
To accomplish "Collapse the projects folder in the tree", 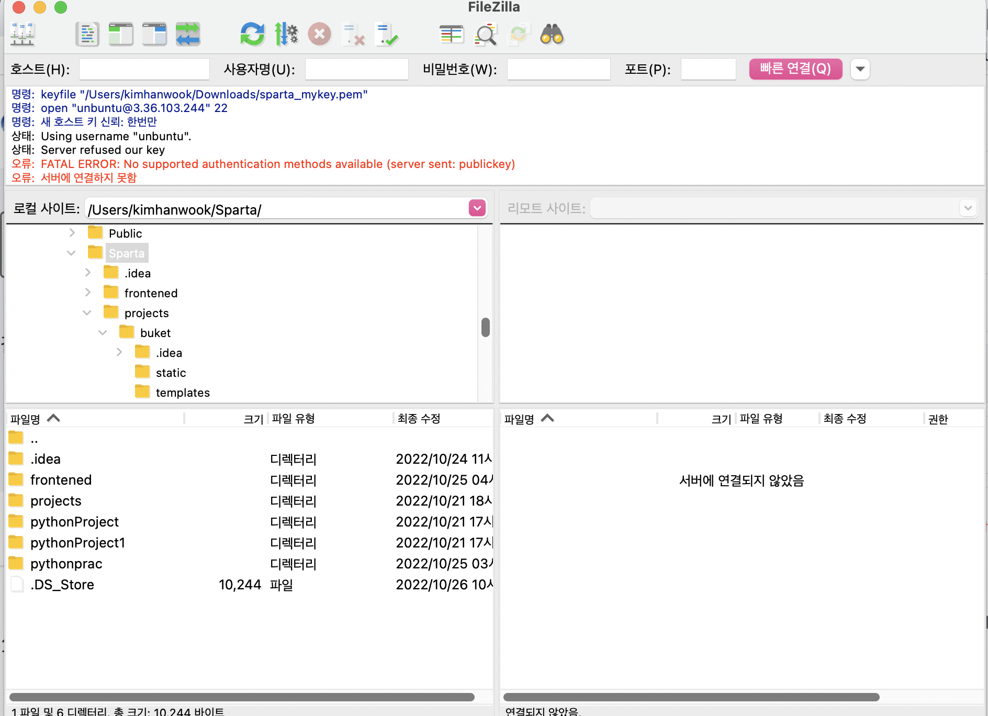I will pos(87,312).
